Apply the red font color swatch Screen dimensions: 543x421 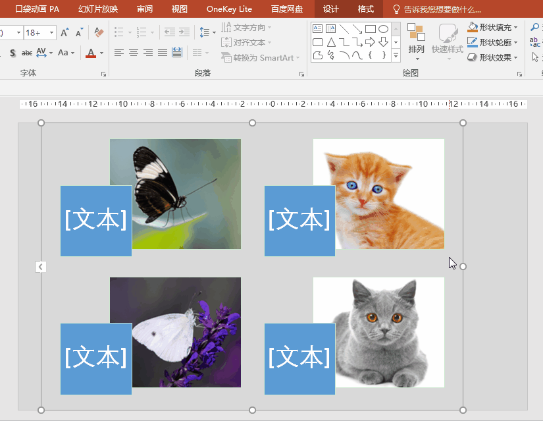(91, 53)
